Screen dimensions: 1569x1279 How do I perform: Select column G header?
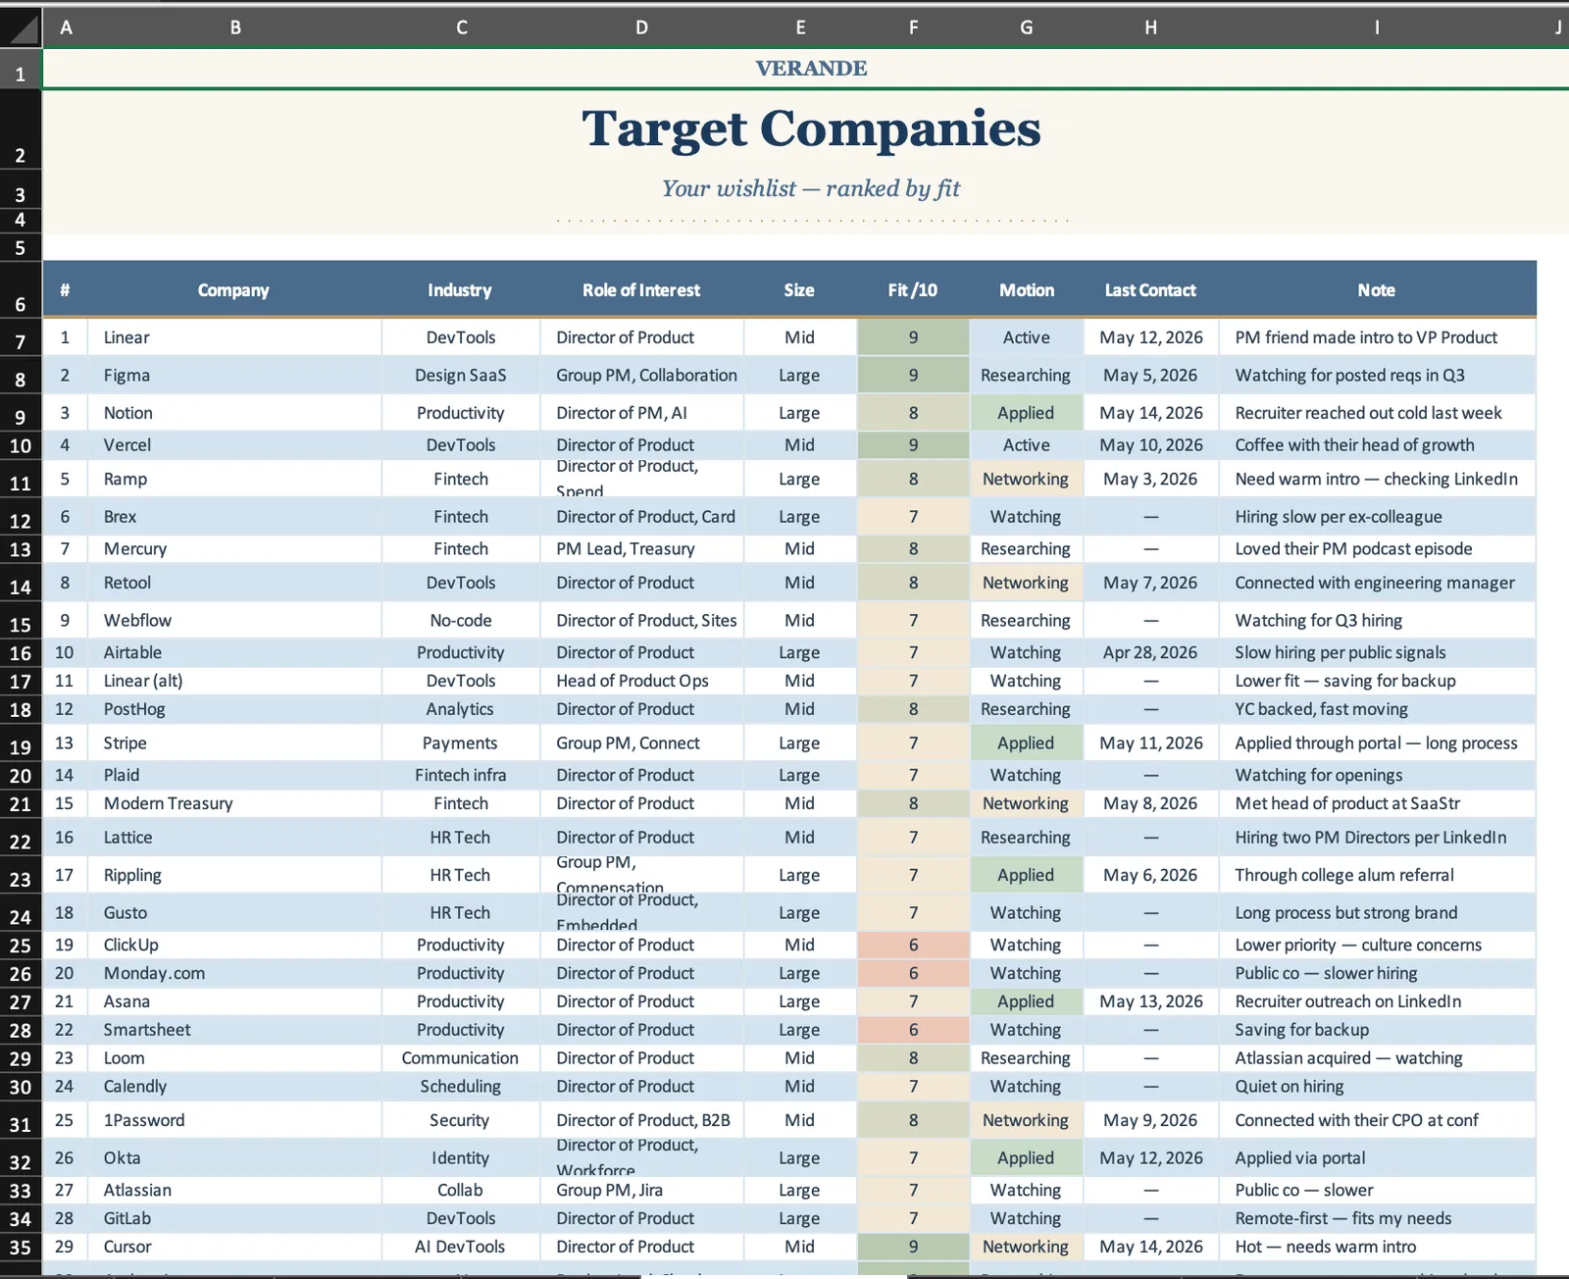click(1026, 27)
